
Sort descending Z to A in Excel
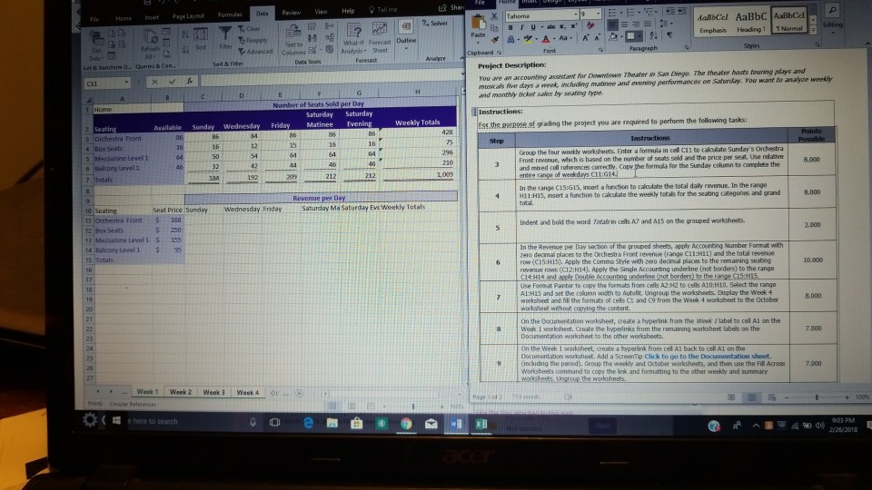(x=185, y=49)
